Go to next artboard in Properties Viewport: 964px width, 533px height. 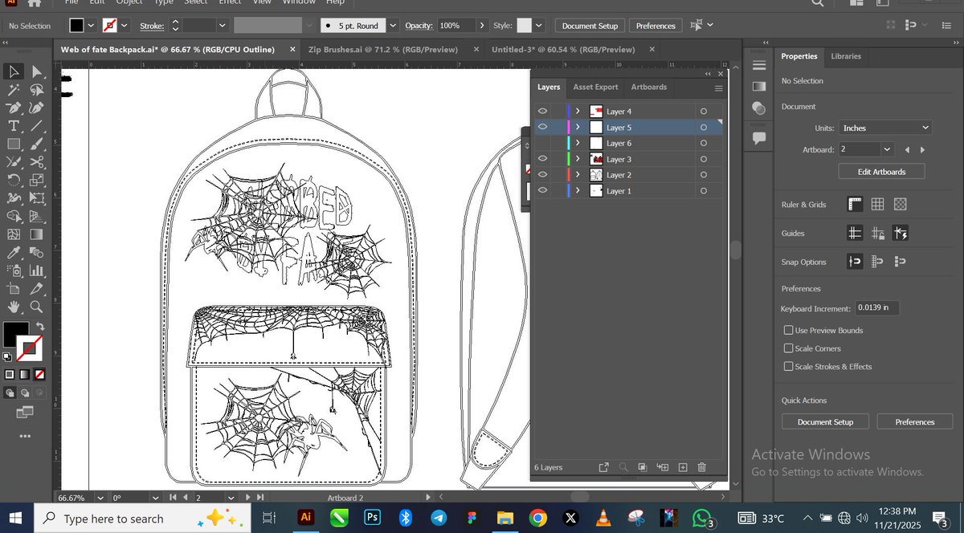[x=922, y=149]
